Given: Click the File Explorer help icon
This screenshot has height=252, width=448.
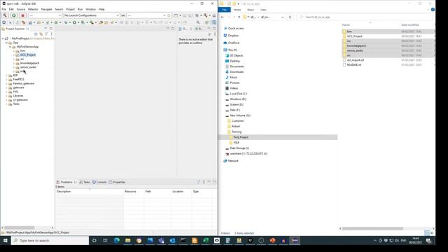Looking at the screenshot, I should coord(433,9).
